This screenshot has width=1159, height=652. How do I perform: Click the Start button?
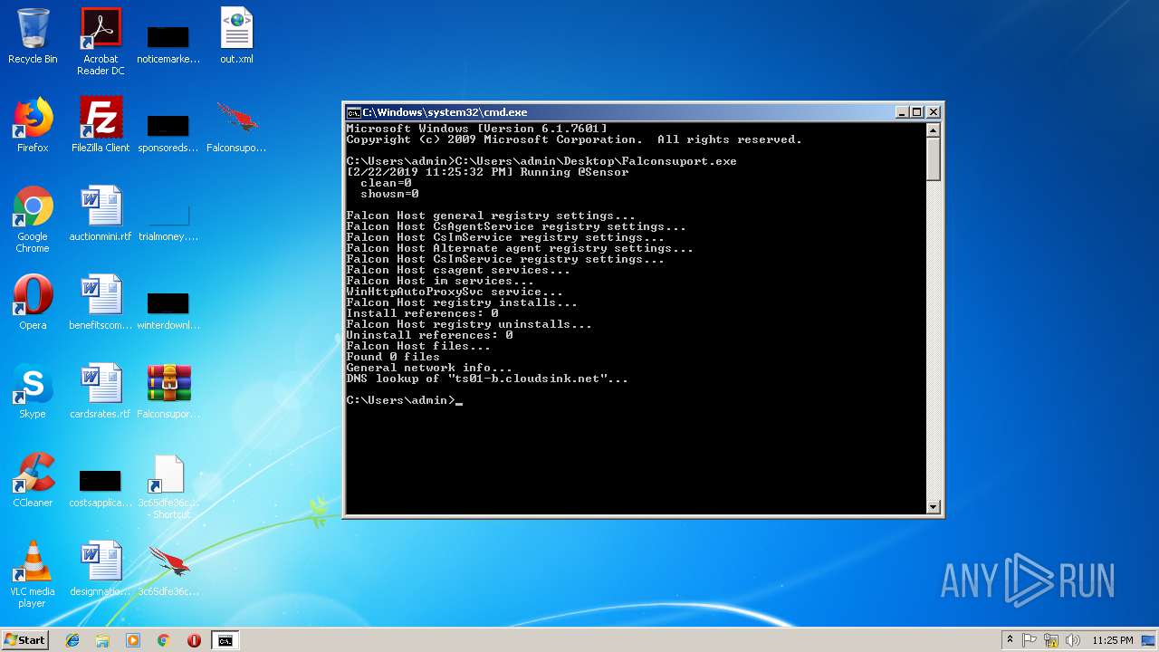point(25,640)
